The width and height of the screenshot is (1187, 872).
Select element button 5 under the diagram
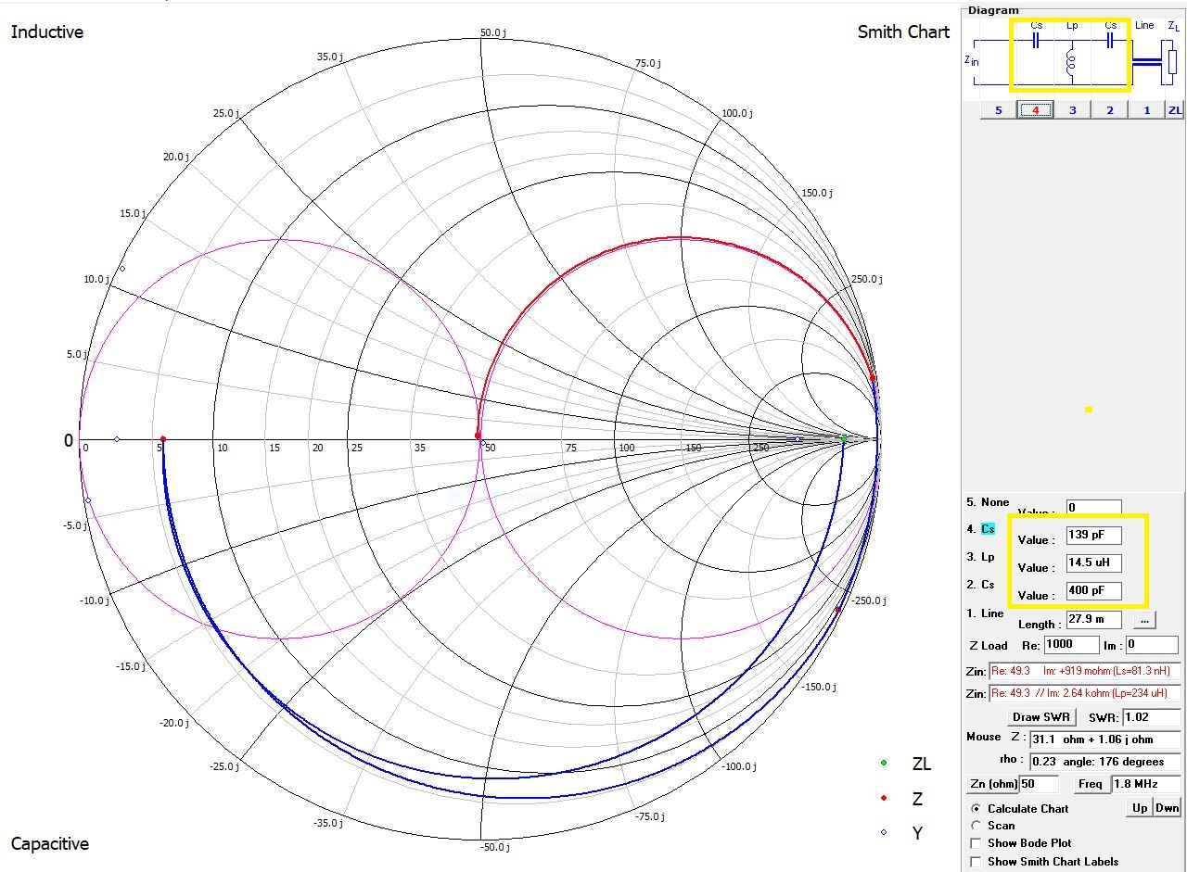click(998, 109)
